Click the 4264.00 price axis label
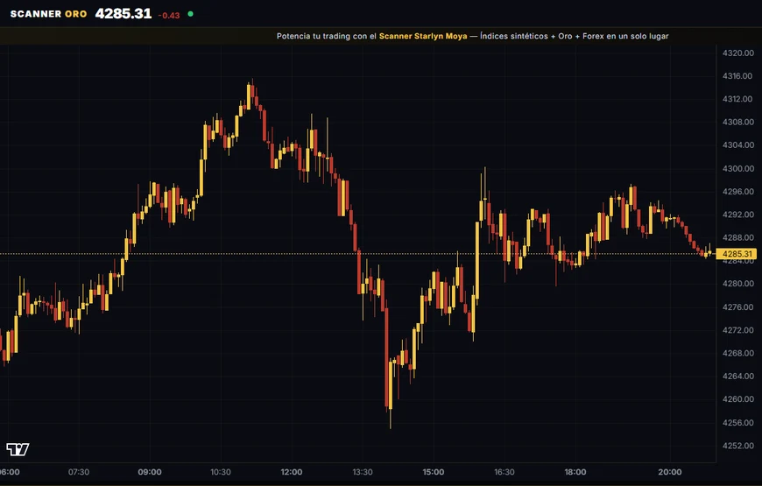This screenshot has width=762, height=486. (737, 377)
